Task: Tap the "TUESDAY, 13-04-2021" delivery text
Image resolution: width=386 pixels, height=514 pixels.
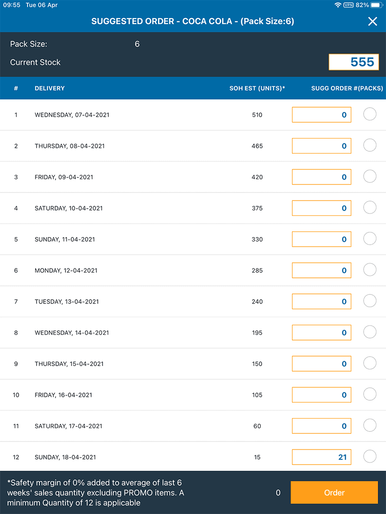Action: (x=66, y=302)
